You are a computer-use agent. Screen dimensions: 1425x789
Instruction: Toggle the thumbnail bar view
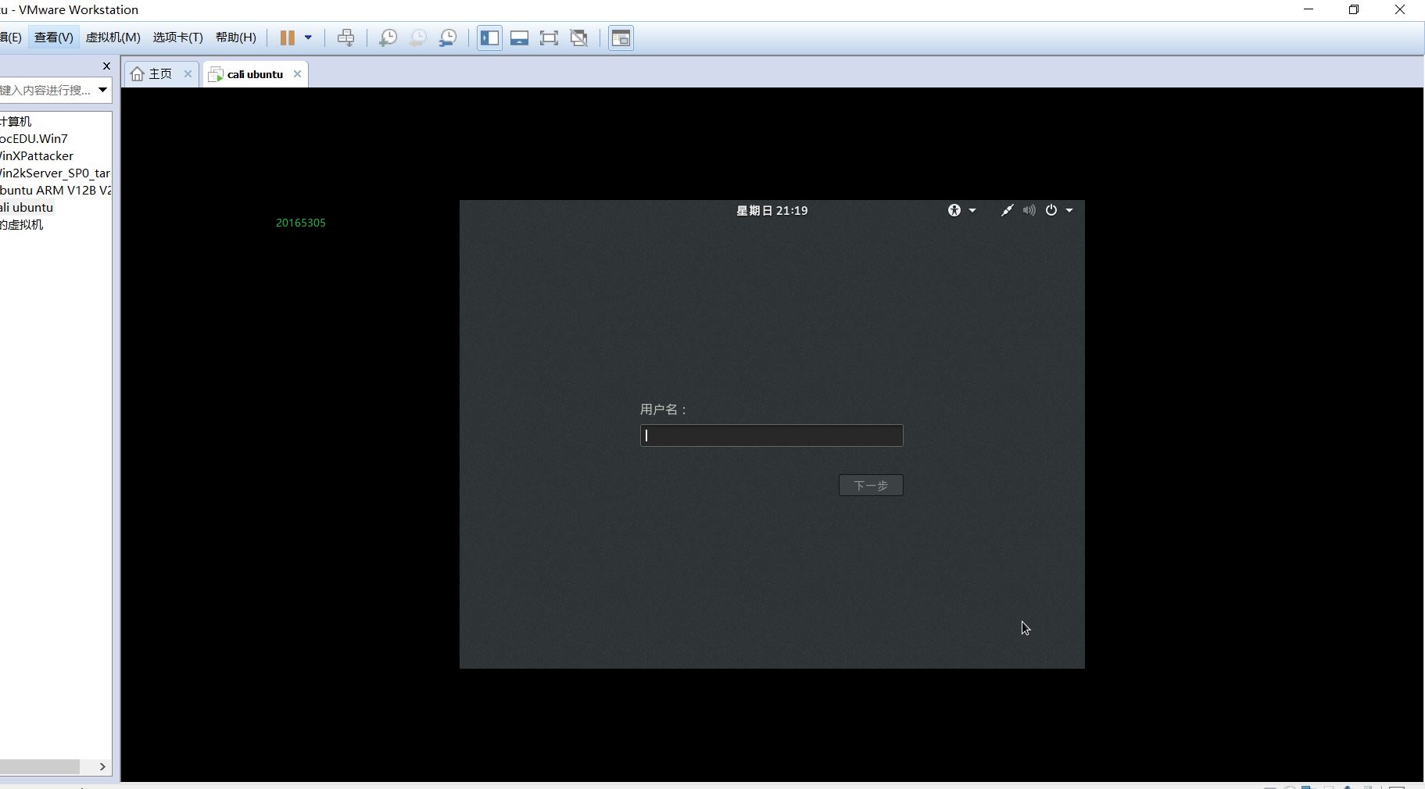(520, 37)
